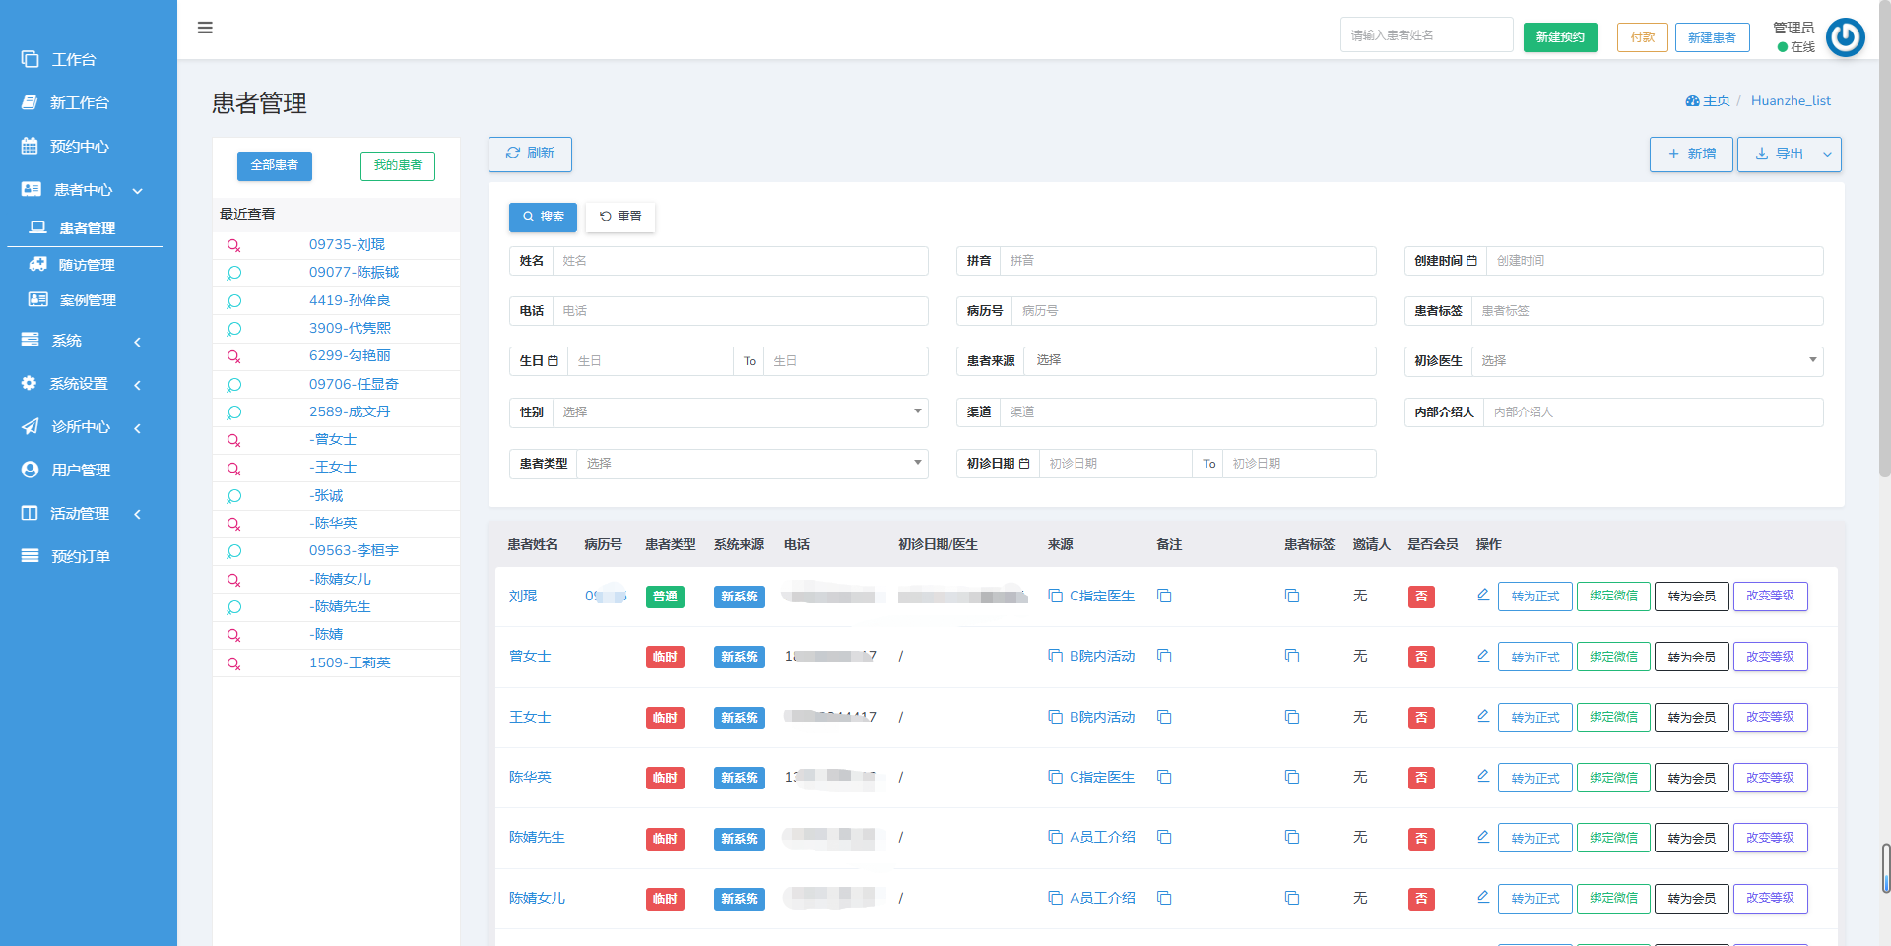Screen dimensions: 1891x946
Task: Open the 性别 dropdown
Action: click(740, 412)
